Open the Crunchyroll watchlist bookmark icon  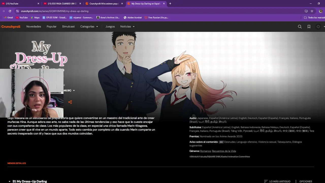coord(309,26)
